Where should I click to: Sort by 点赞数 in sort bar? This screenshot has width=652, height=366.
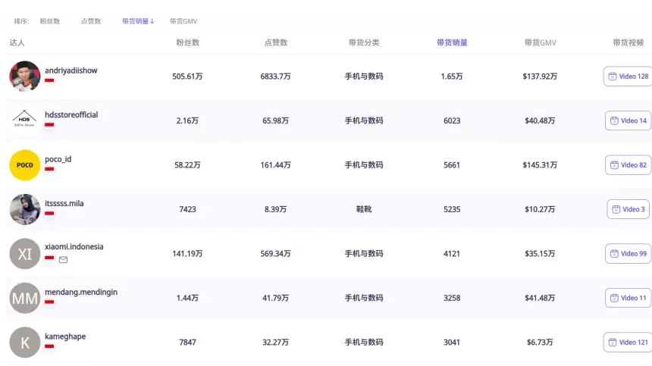91,21
